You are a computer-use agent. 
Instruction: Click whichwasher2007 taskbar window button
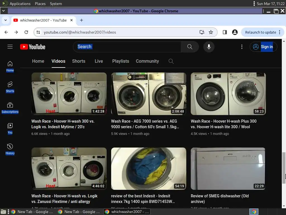pos(127,212)
